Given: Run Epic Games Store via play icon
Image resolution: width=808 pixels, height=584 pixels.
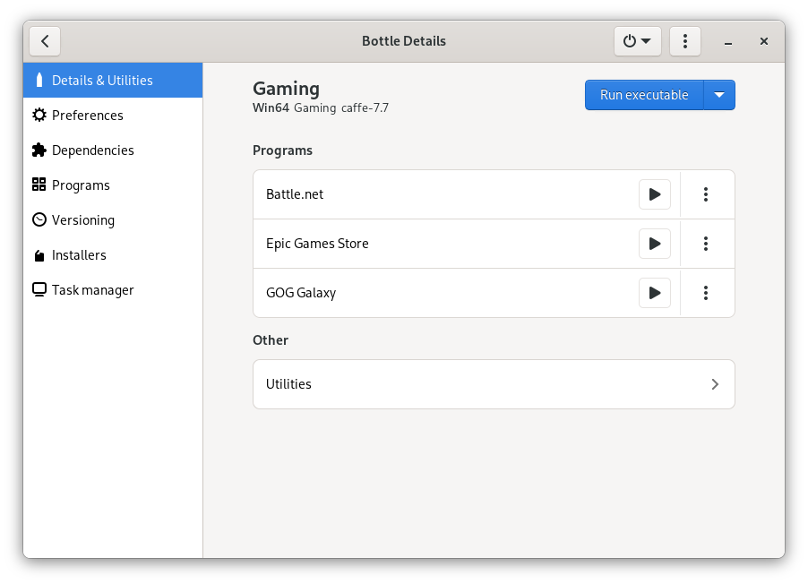Looking at the screenshot, I should (654, 244).
